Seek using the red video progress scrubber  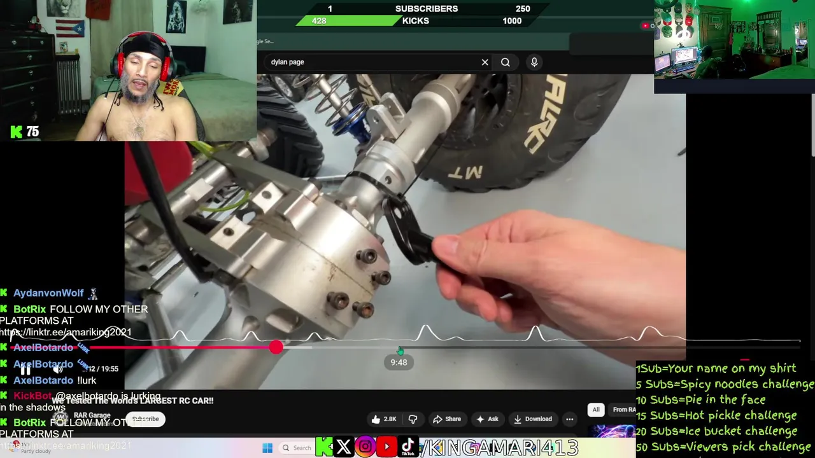point(276,347)
